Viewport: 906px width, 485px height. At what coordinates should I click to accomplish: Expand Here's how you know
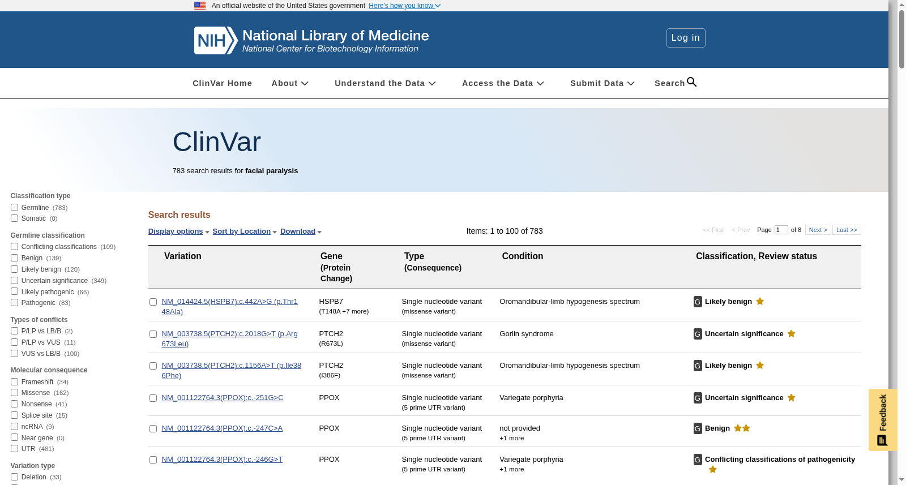(404, 6)
